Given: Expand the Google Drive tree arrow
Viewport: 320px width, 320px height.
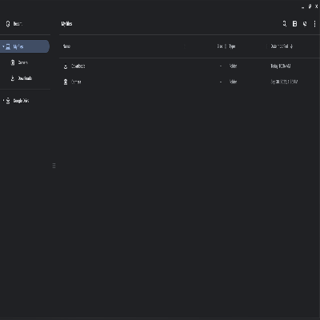Looking at the screenshot, I should [x=3, y=101].
